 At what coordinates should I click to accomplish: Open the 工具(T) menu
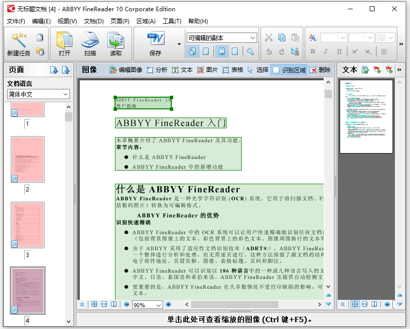click(172, 21)
